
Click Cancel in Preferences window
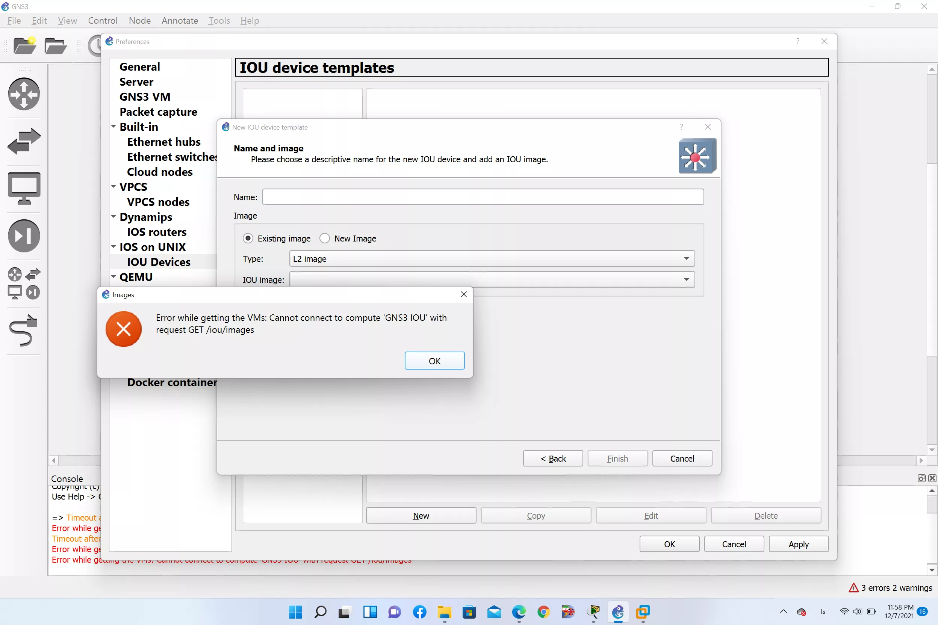(x=734, y=544)
